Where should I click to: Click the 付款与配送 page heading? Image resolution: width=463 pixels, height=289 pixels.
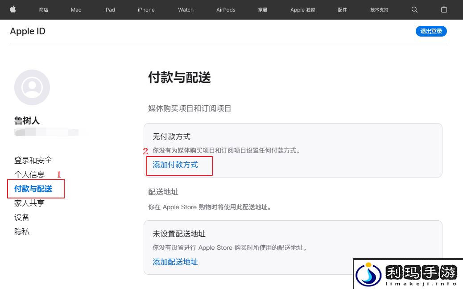[179, 78]
